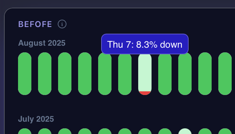The image size is (235, 134).
Task: Select the first August 2025 day bar
Action: click(25, 74)
